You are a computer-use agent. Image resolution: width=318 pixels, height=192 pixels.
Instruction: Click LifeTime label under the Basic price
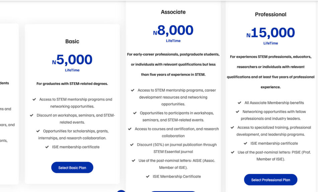pyautogui.click(x=72, y=70)
